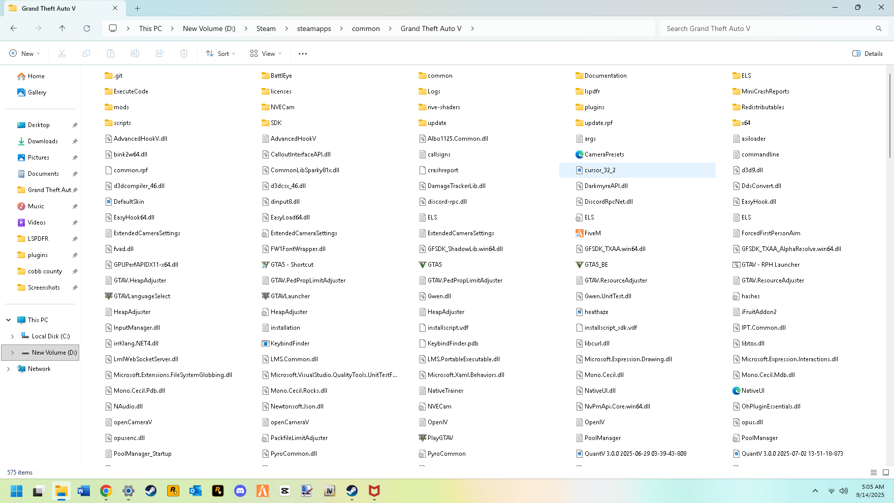
Task: Select the PlayGTAV launcher file
Action: tap(436, 438)
